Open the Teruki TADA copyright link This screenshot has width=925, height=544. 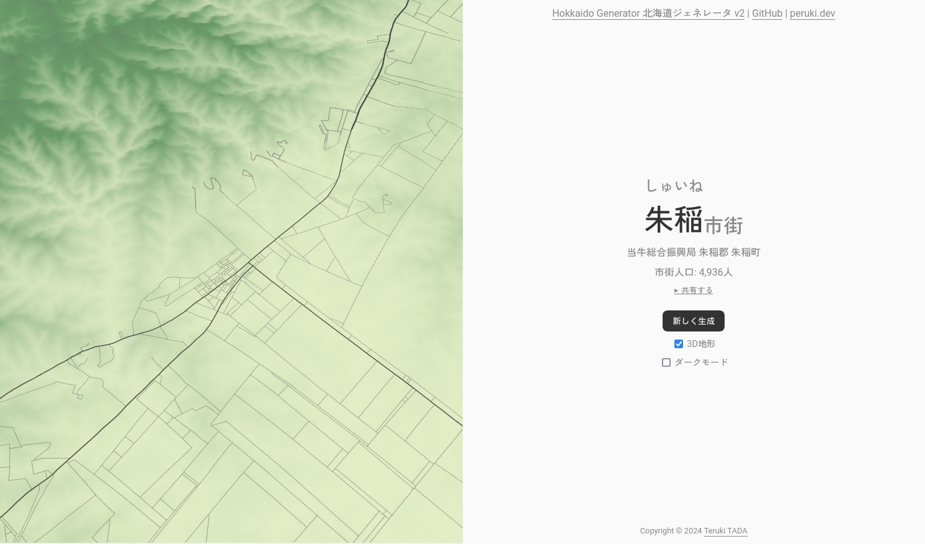pos(725,531)
